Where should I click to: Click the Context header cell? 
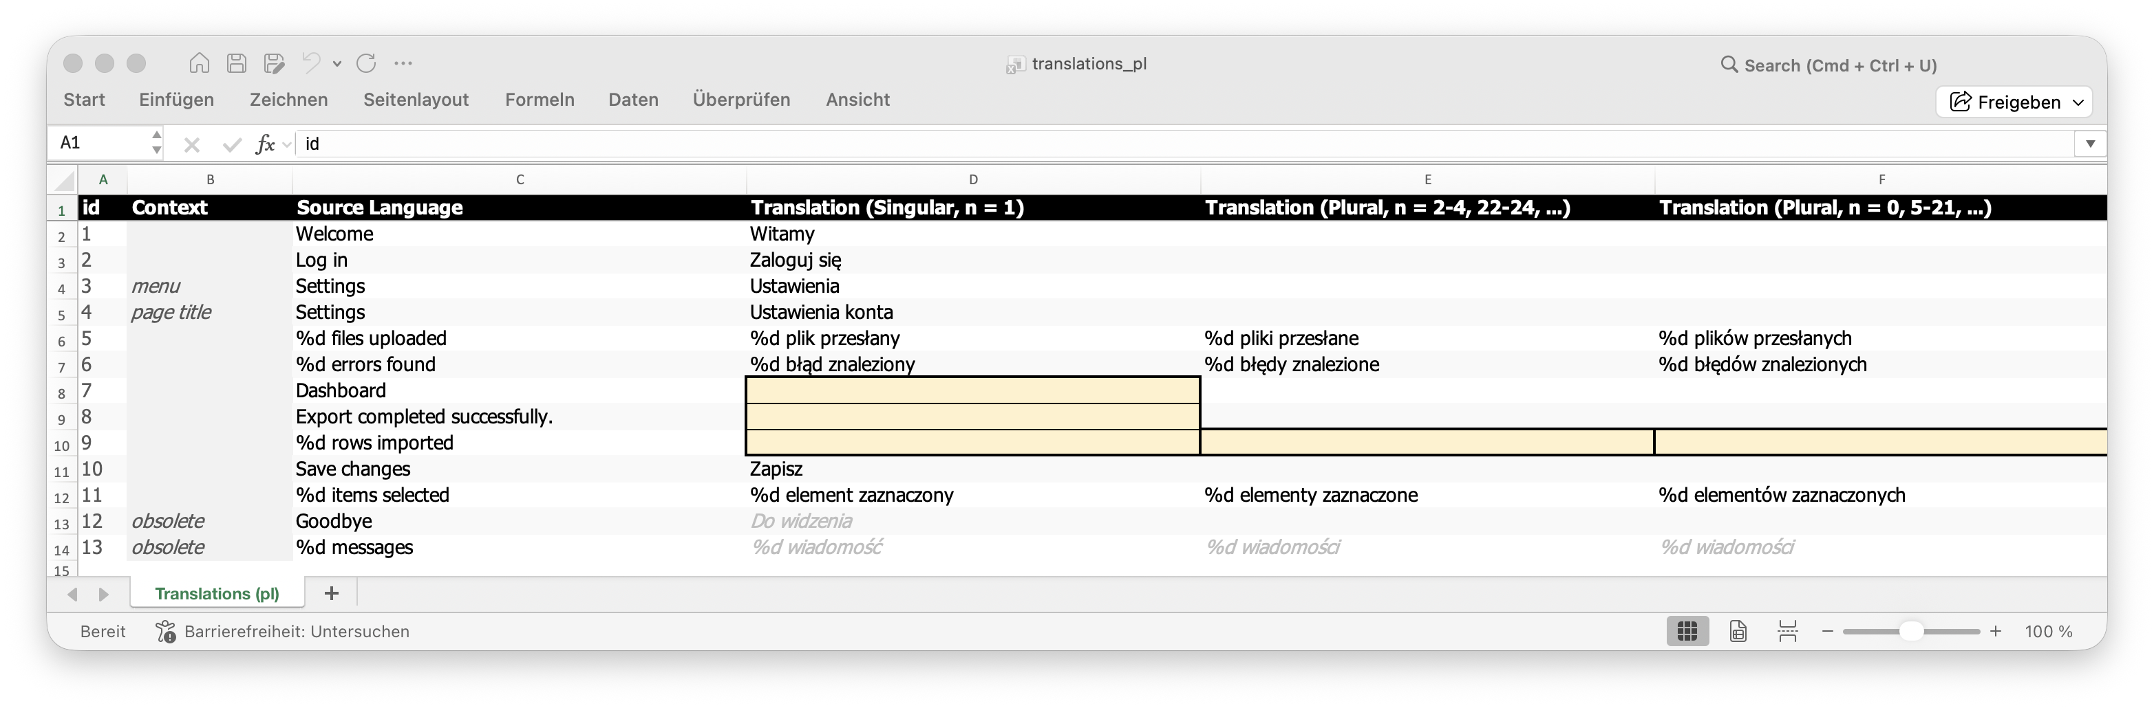click(x=210, y=207)
